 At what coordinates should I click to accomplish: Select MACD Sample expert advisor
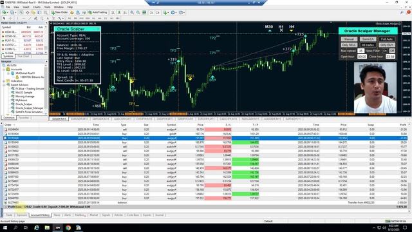click(24, 93)
